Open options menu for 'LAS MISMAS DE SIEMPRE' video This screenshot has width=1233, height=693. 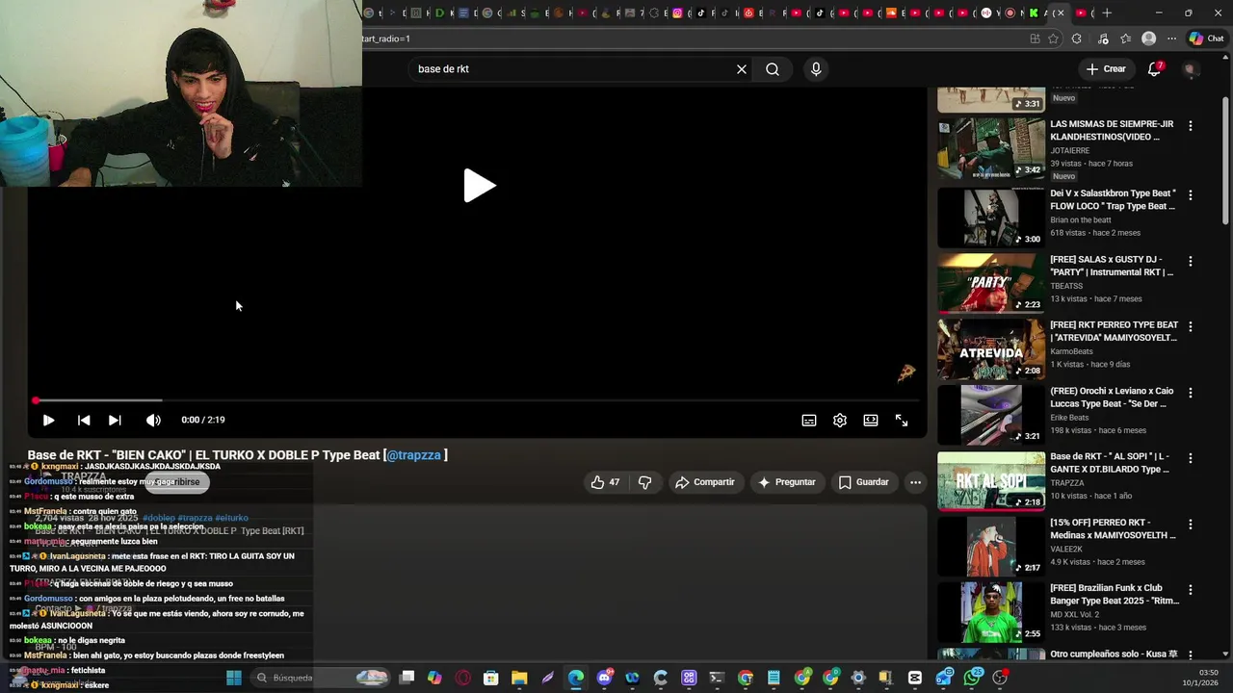click(x=1191, y=126)
